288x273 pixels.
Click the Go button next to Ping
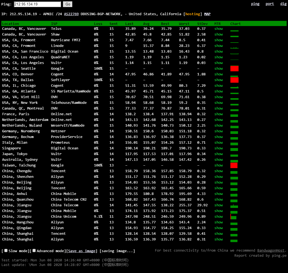tap(68, 4)
